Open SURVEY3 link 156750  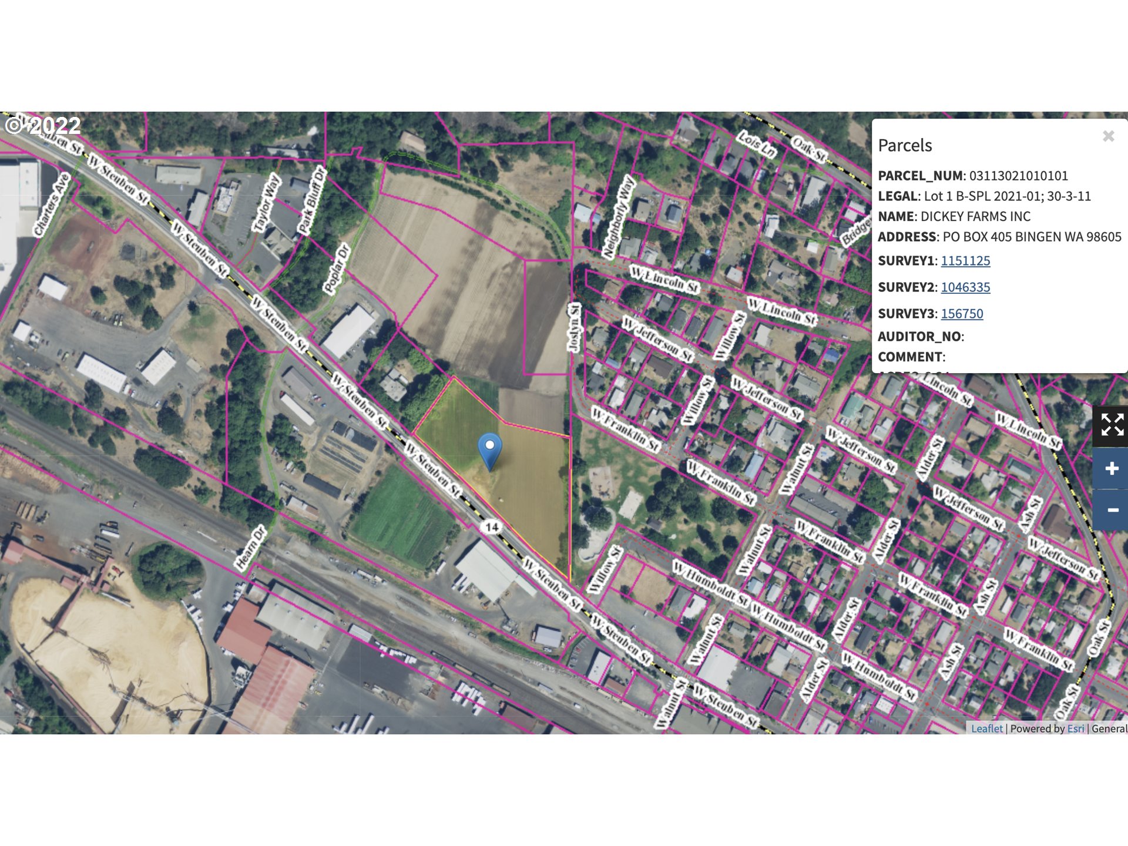962,314
